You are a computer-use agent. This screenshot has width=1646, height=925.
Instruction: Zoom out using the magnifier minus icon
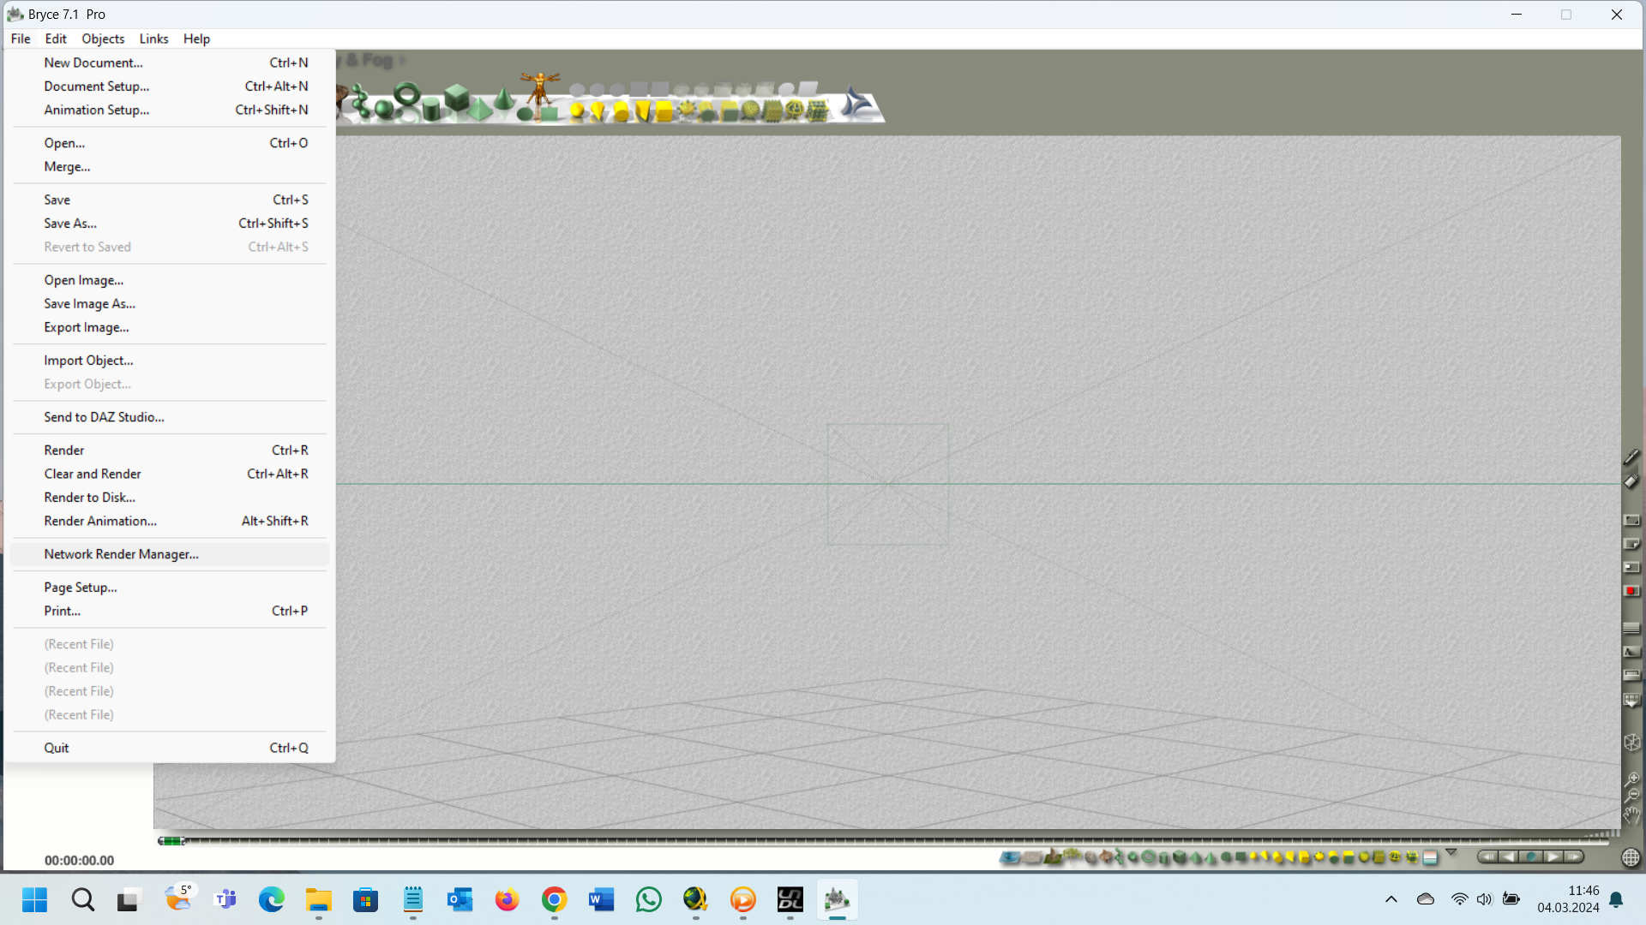(1632, 795)
